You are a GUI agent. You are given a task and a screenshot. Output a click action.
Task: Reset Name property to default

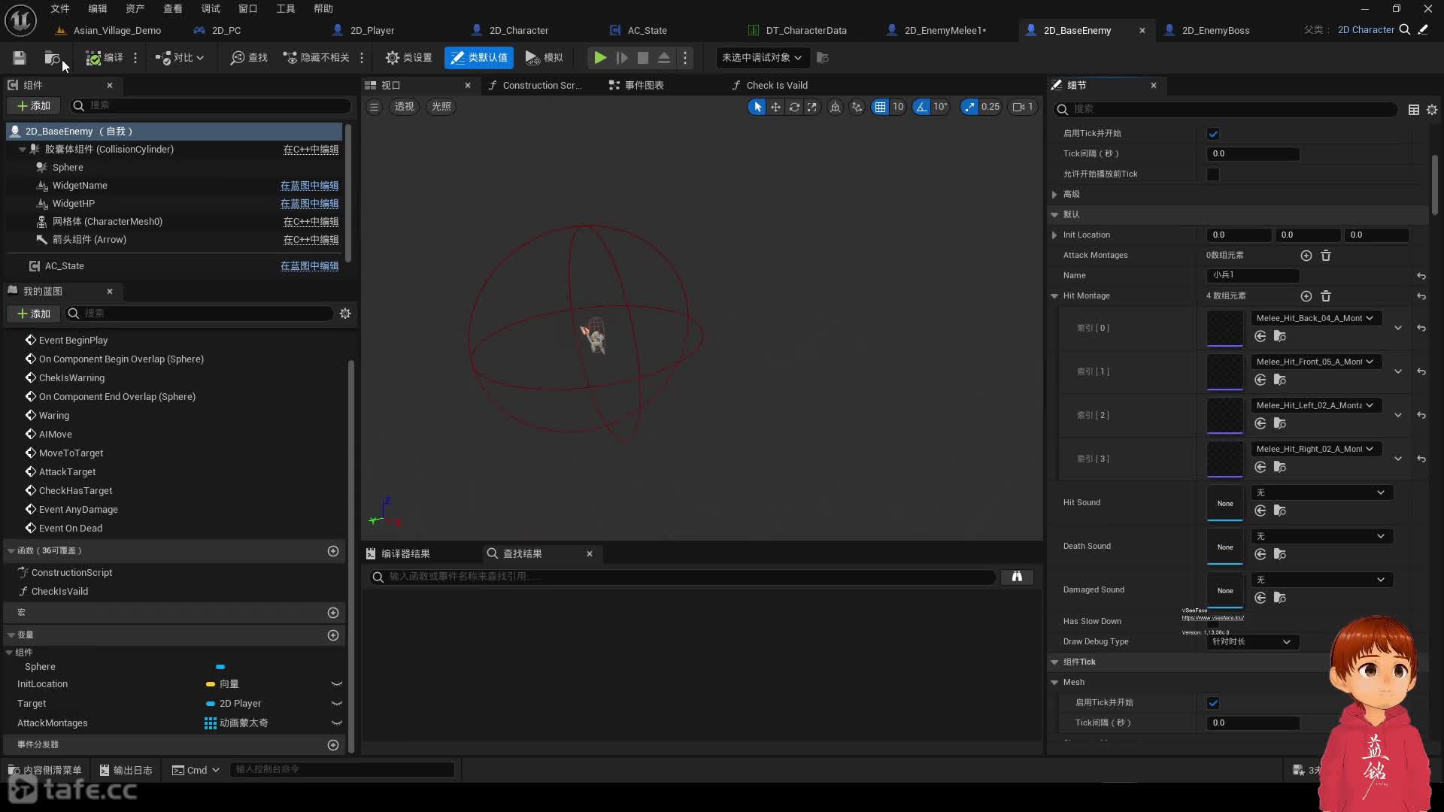click(1421, 276)
